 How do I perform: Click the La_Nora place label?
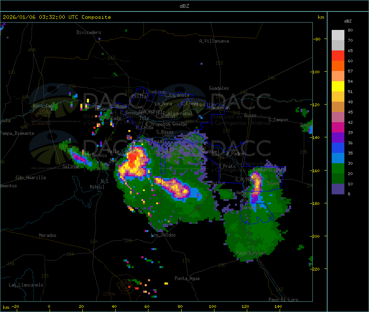pyautogui.click(x=163, y=104)
